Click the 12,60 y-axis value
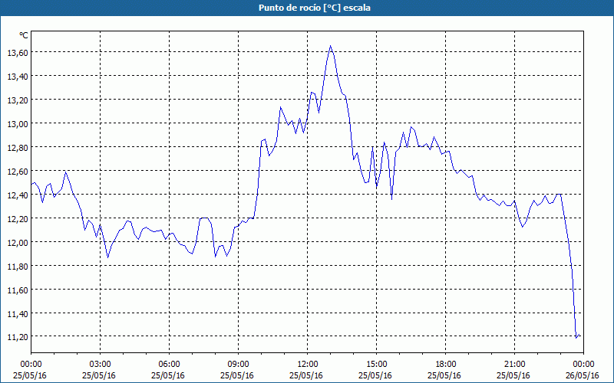The height and width of the screenshot is (383, 614). coord(17,171)
